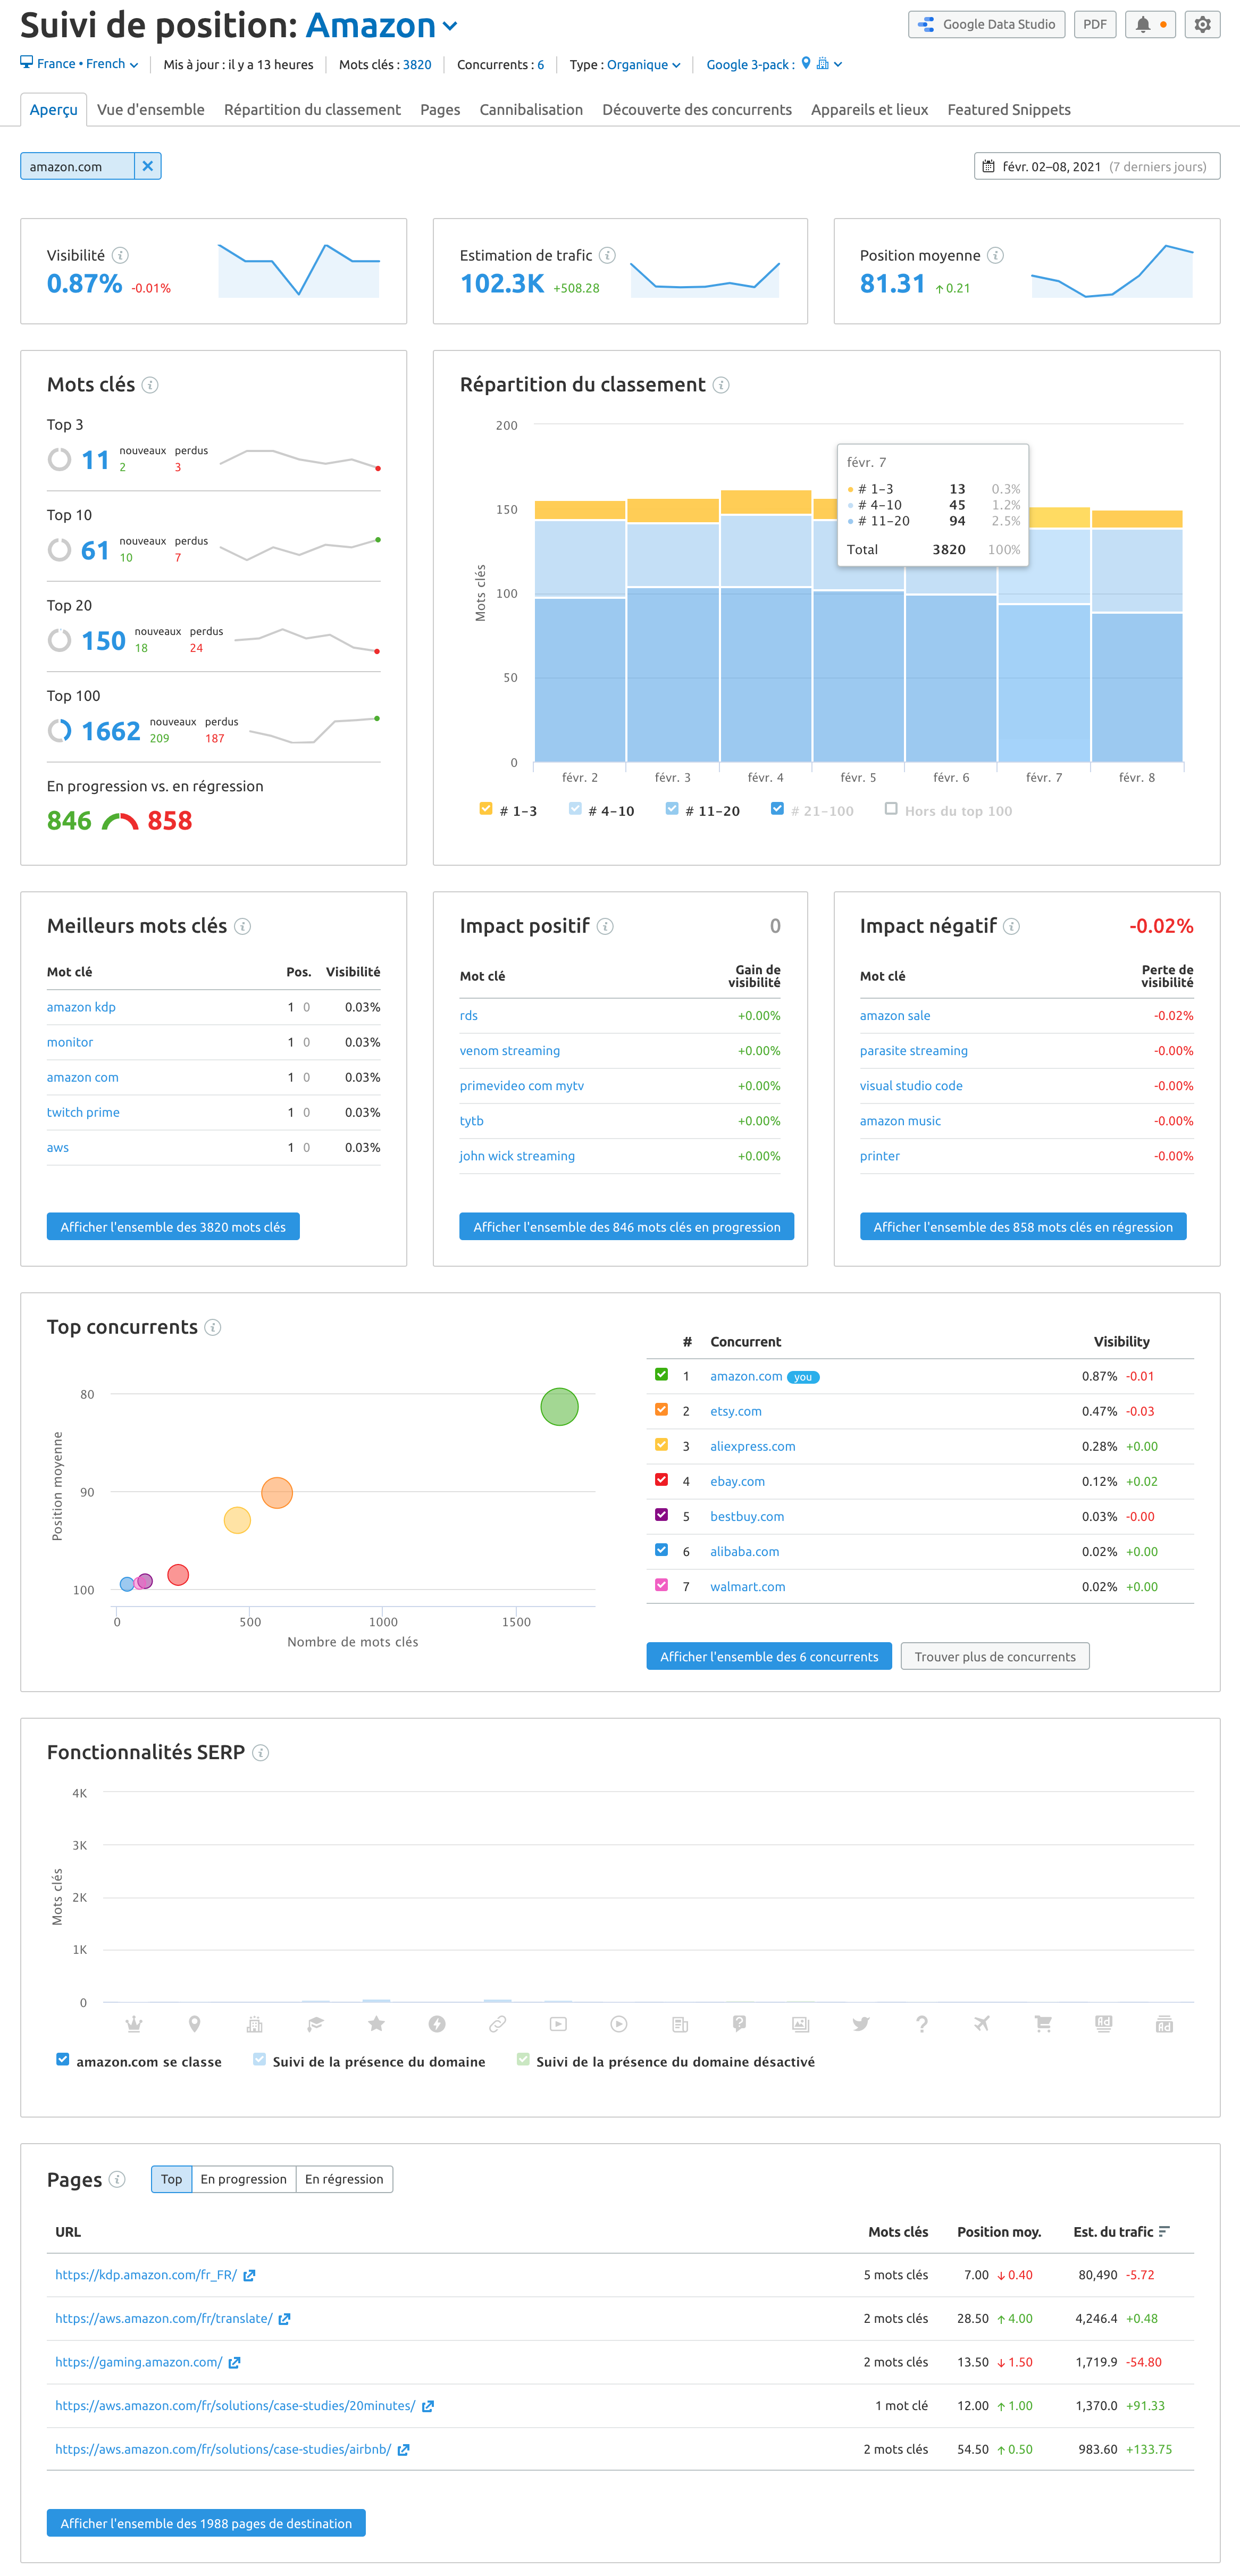Open the settings gear
The width and height of the screenshot is (1240, 2576).
click(x=1202, y=24)
